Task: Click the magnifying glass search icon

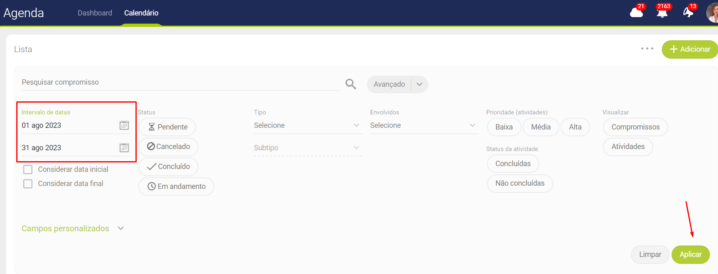Action: tap(351, 84)
